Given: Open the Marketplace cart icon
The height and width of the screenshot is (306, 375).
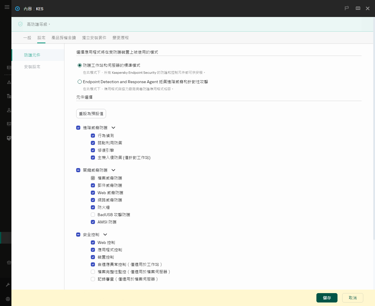Looking at the screenshot, I should pyautogui.click(x=8, y=262).
